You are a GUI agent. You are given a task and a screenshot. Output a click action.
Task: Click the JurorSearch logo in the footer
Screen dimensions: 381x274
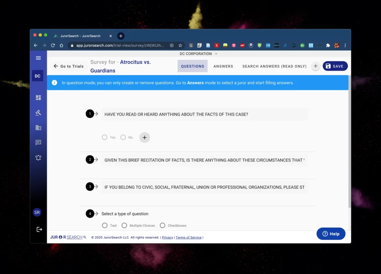pos(68,237)
